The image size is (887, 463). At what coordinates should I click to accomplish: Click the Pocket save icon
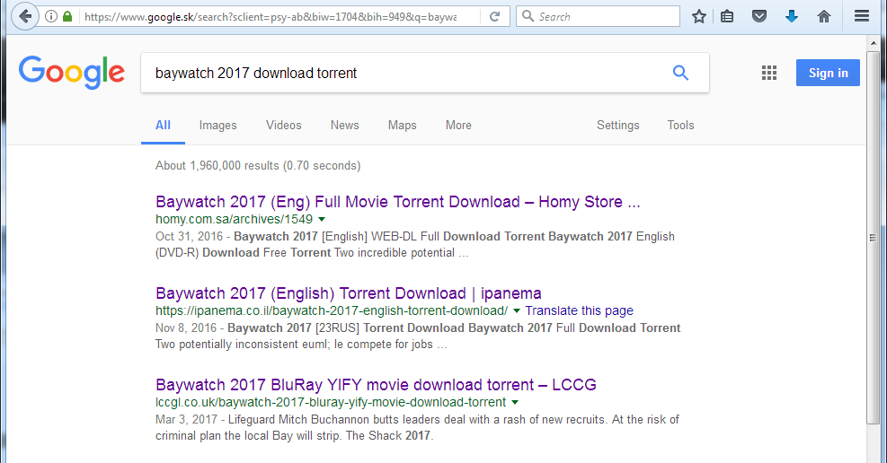(759, 16)
